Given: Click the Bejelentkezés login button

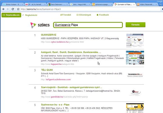Looking at the screenshot, I should (x=11, y=15).
